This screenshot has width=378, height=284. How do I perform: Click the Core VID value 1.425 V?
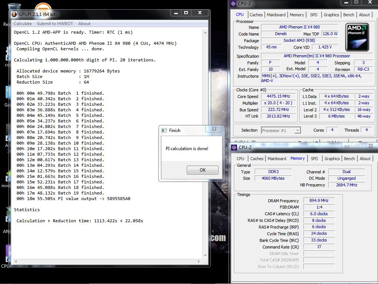(x=325, y=47)
